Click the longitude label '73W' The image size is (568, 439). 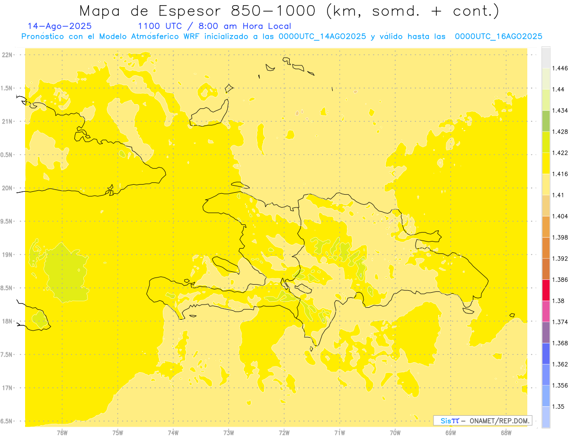[229, 432]
